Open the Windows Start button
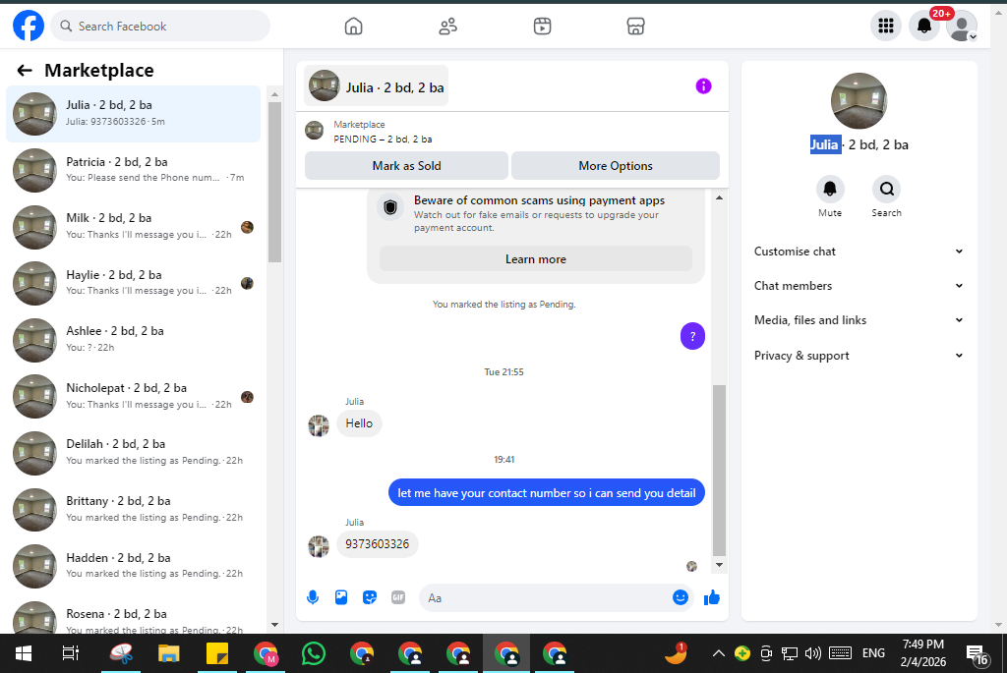The image size is (1007, 673). tap(24, 653)
